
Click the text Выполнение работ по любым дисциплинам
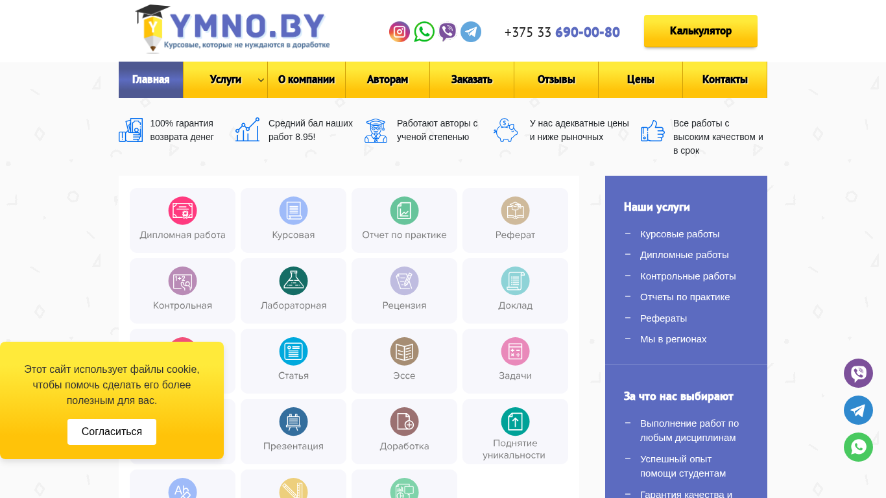point(689,431)
